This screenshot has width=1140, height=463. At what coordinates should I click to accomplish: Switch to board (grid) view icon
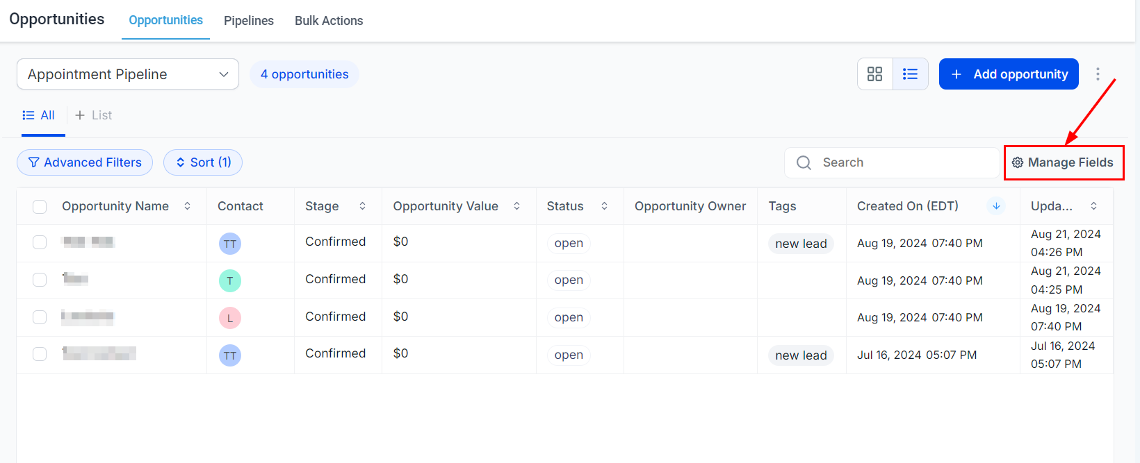(874, 74)
